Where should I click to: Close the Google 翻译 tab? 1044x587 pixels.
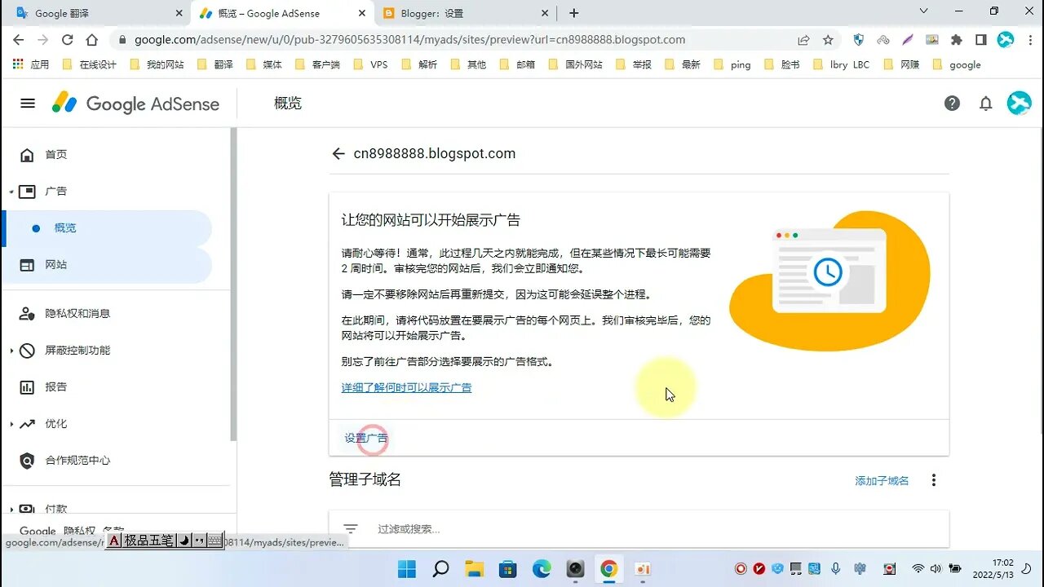point(179,13)
